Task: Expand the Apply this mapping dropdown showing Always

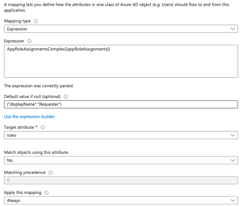Action: click(121, 201)
